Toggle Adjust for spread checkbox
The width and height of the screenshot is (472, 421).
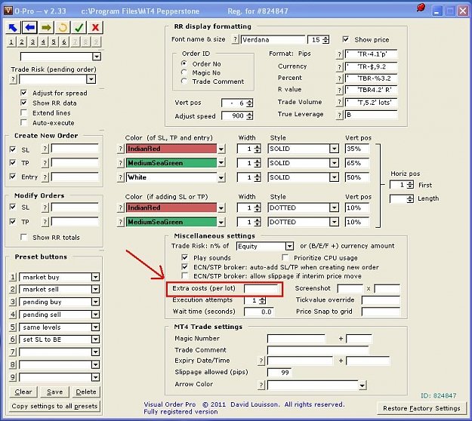click(x=23, y=93)
